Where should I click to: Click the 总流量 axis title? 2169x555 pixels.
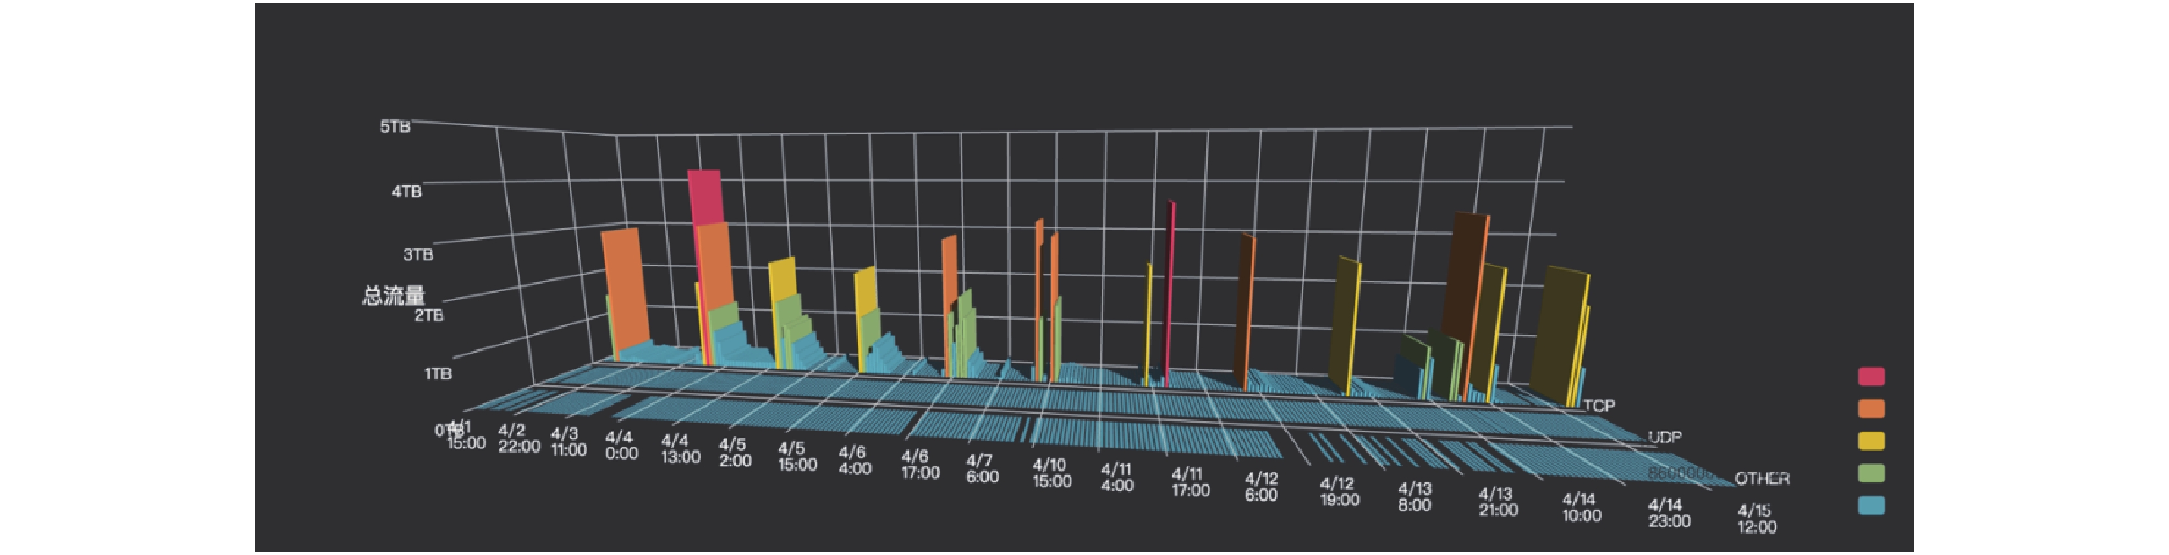pyautogui.click(x=394, y=296)
